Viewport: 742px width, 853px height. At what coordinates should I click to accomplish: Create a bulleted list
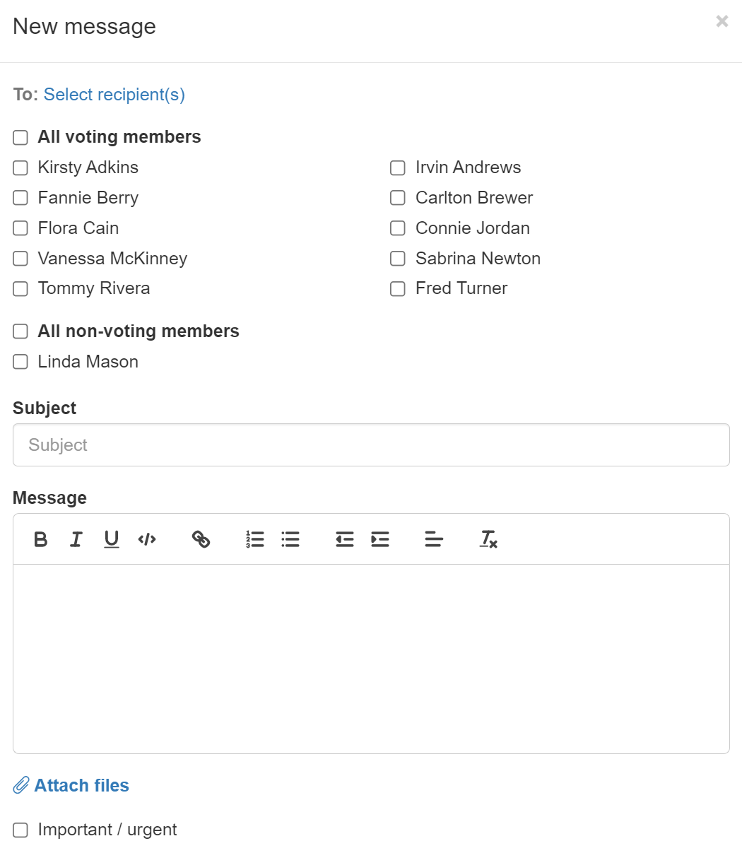tap(290, 539)
